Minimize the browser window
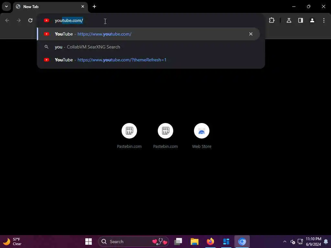Screen dimensions: 331x248 point(294,6)
